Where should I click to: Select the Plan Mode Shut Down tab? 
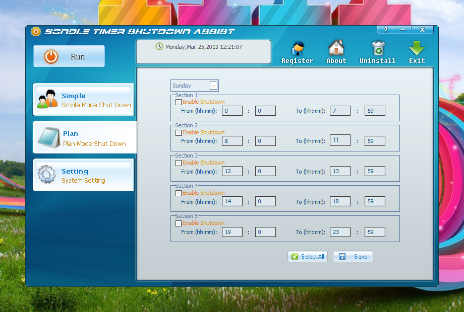[84, 138]
